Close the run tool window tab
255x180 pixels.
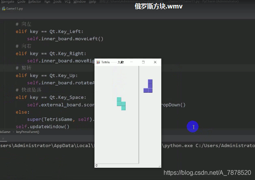point(3,139)
